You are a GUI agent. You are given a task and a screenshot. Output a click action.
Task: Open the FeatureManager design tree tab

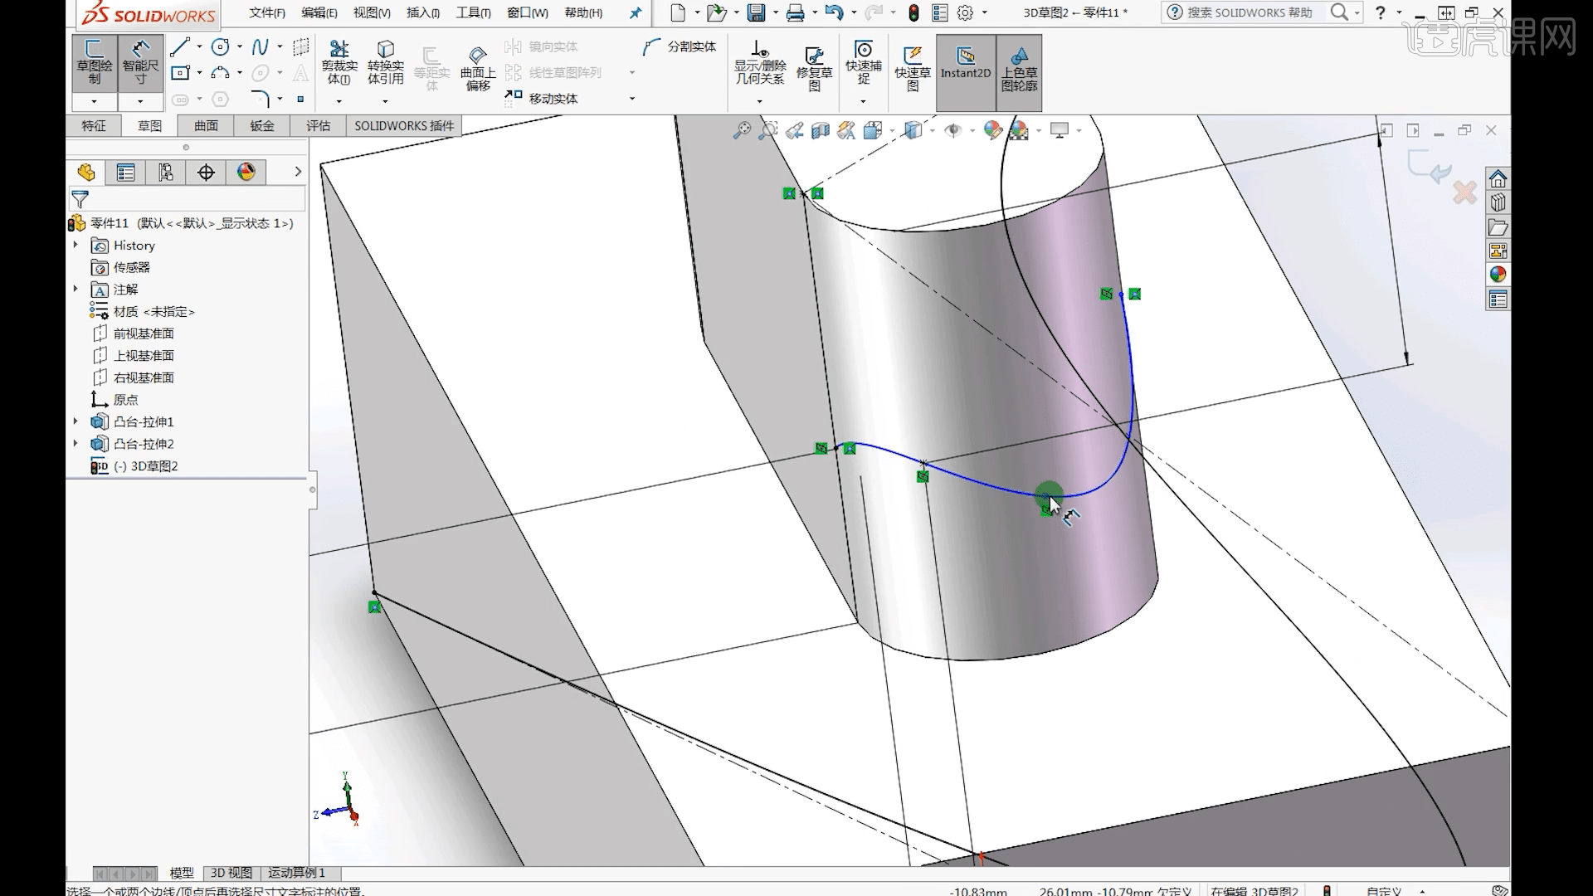click(x=86, y=173)
